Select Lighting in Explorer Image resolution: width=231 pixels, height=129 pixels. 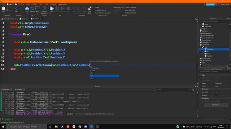pyautogui.click(x=205, y=31)
